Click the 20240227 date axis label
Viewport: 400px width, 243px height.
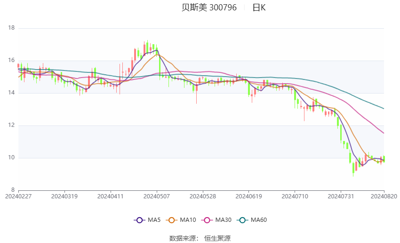click(18, 196)
